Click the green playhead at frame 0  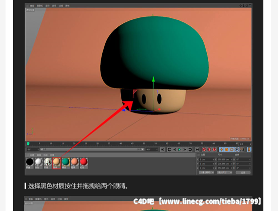click(x=28, y=144)
